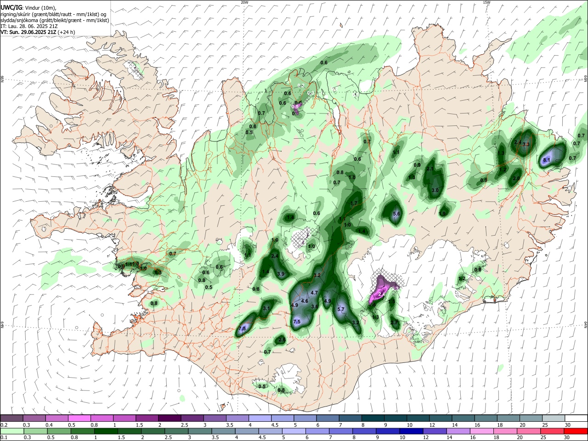Click the cross-hatched patch in the Westfjords

[136, 69]
